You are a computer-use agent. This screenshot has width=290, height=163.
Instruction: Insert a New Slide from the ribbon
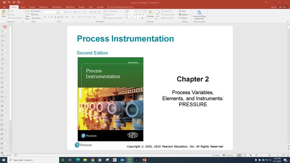[x=27, y=14]
